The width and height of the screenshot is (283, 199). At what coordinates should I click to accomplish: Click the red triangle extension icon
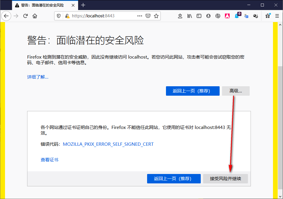pyautogui.click(x=227, y=16)
